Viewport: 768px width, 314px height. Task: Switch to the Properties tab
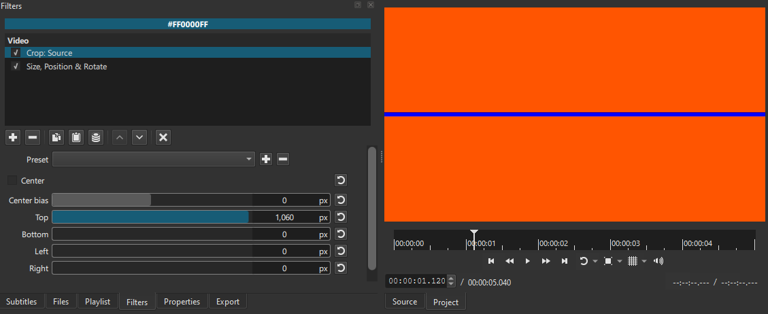[182, 302]
